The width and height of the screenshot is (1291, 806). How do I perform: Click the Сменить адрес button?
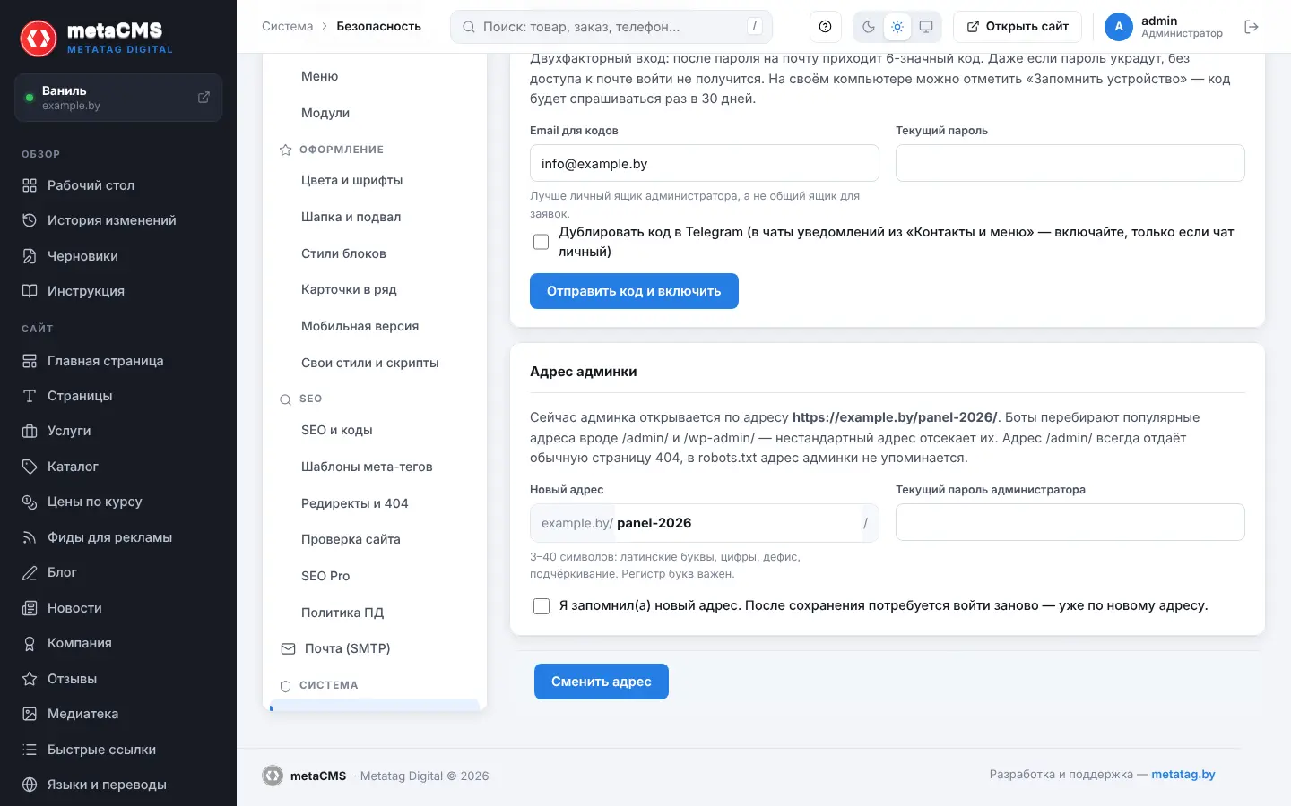coord(602,682)
